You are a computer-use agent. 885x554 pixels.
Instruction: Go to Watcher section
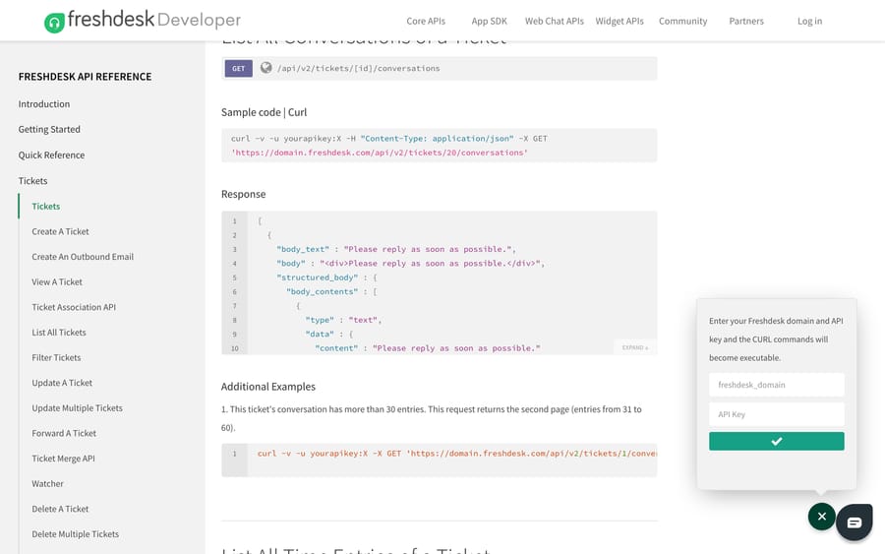[47, 483]
